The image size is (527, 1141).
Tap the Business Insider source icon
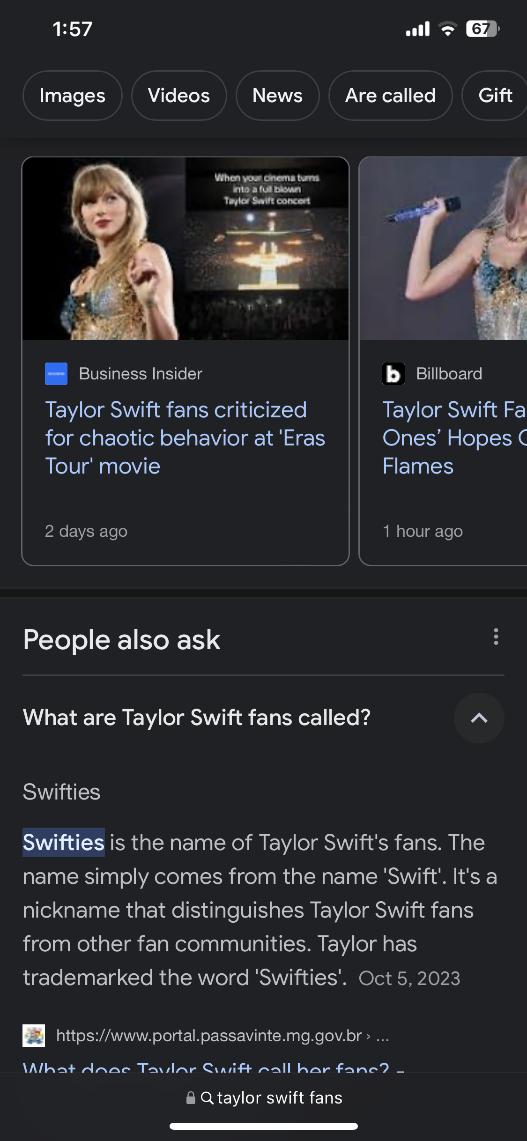click(x=56, y=374)
